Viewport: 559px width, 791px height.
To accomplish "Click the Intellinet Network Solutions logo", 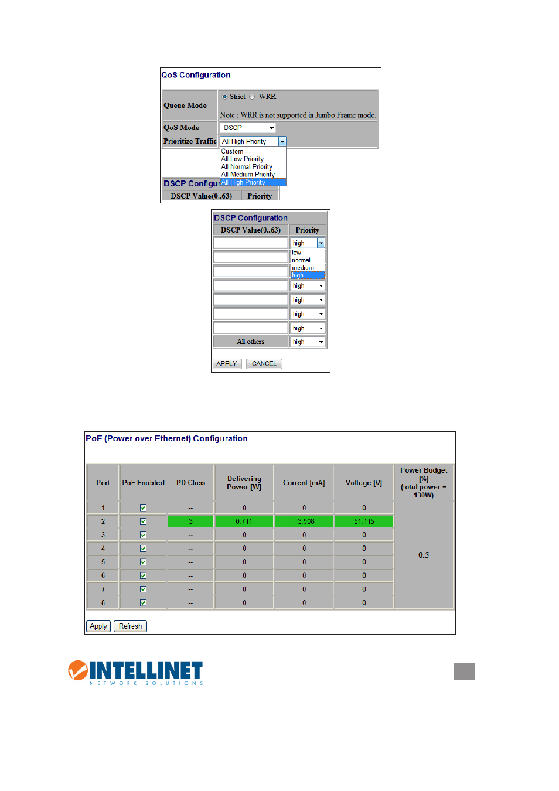I will [x=136, y=672].
